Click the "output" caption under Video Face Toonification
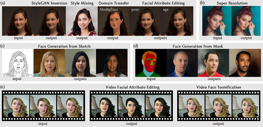Screen dimensions: 263x127 (x=218, y=124)
